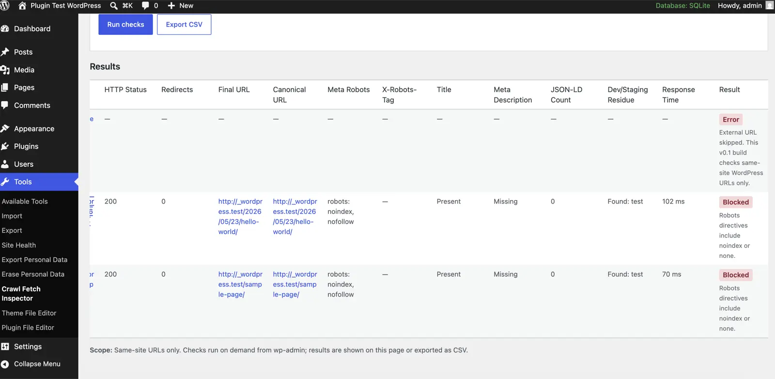Click Howdy, admin account link

(740, 5)
